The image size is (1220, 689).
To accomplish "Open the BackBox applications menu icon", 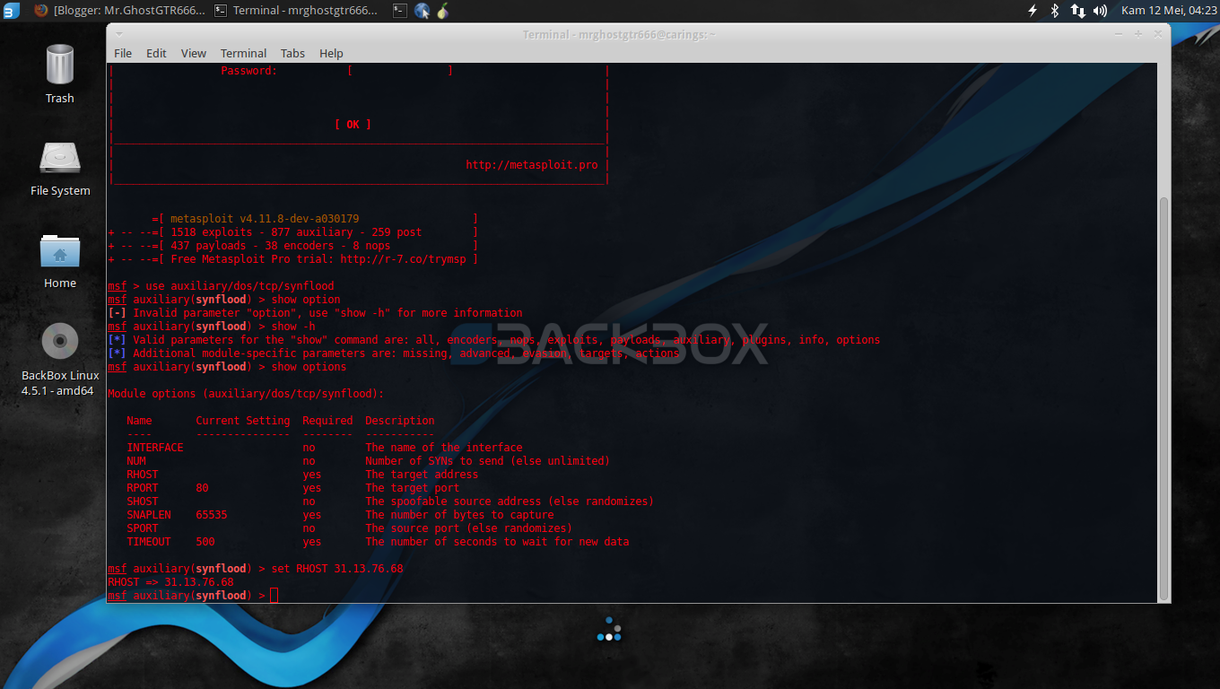I will [x=11, y=11].
